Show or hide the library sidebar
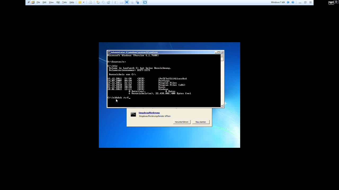Viewport: 339px width, 190px height. coord(116,2)
